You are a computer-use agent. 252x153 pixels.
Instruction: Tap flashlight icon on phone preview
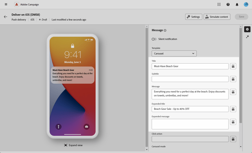pyautogui.click(x=58, y=127)
